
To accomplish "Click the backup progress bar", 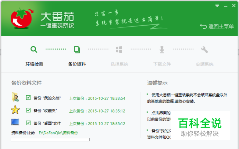I will click(x=50, y=140).
